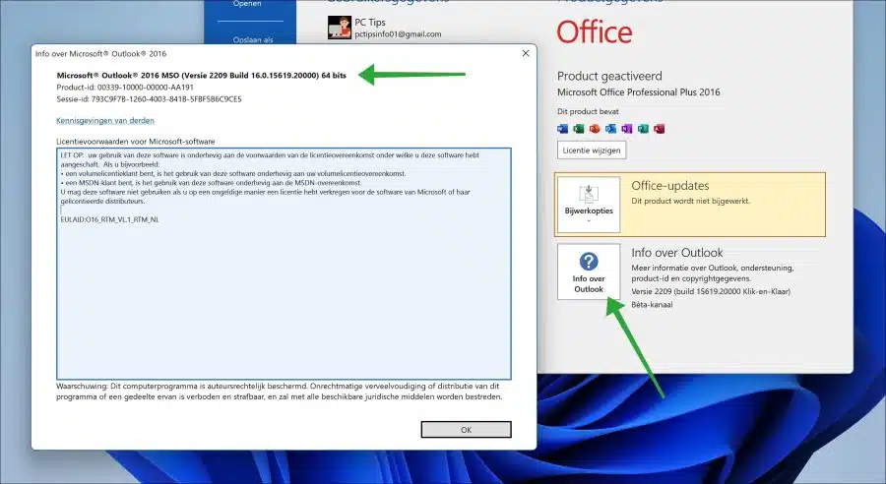This screenshot has width=886, height=484.
Task: Open the Bijwerkopties dropdown button
Action: pyautogui.click(x=589, y=205)
